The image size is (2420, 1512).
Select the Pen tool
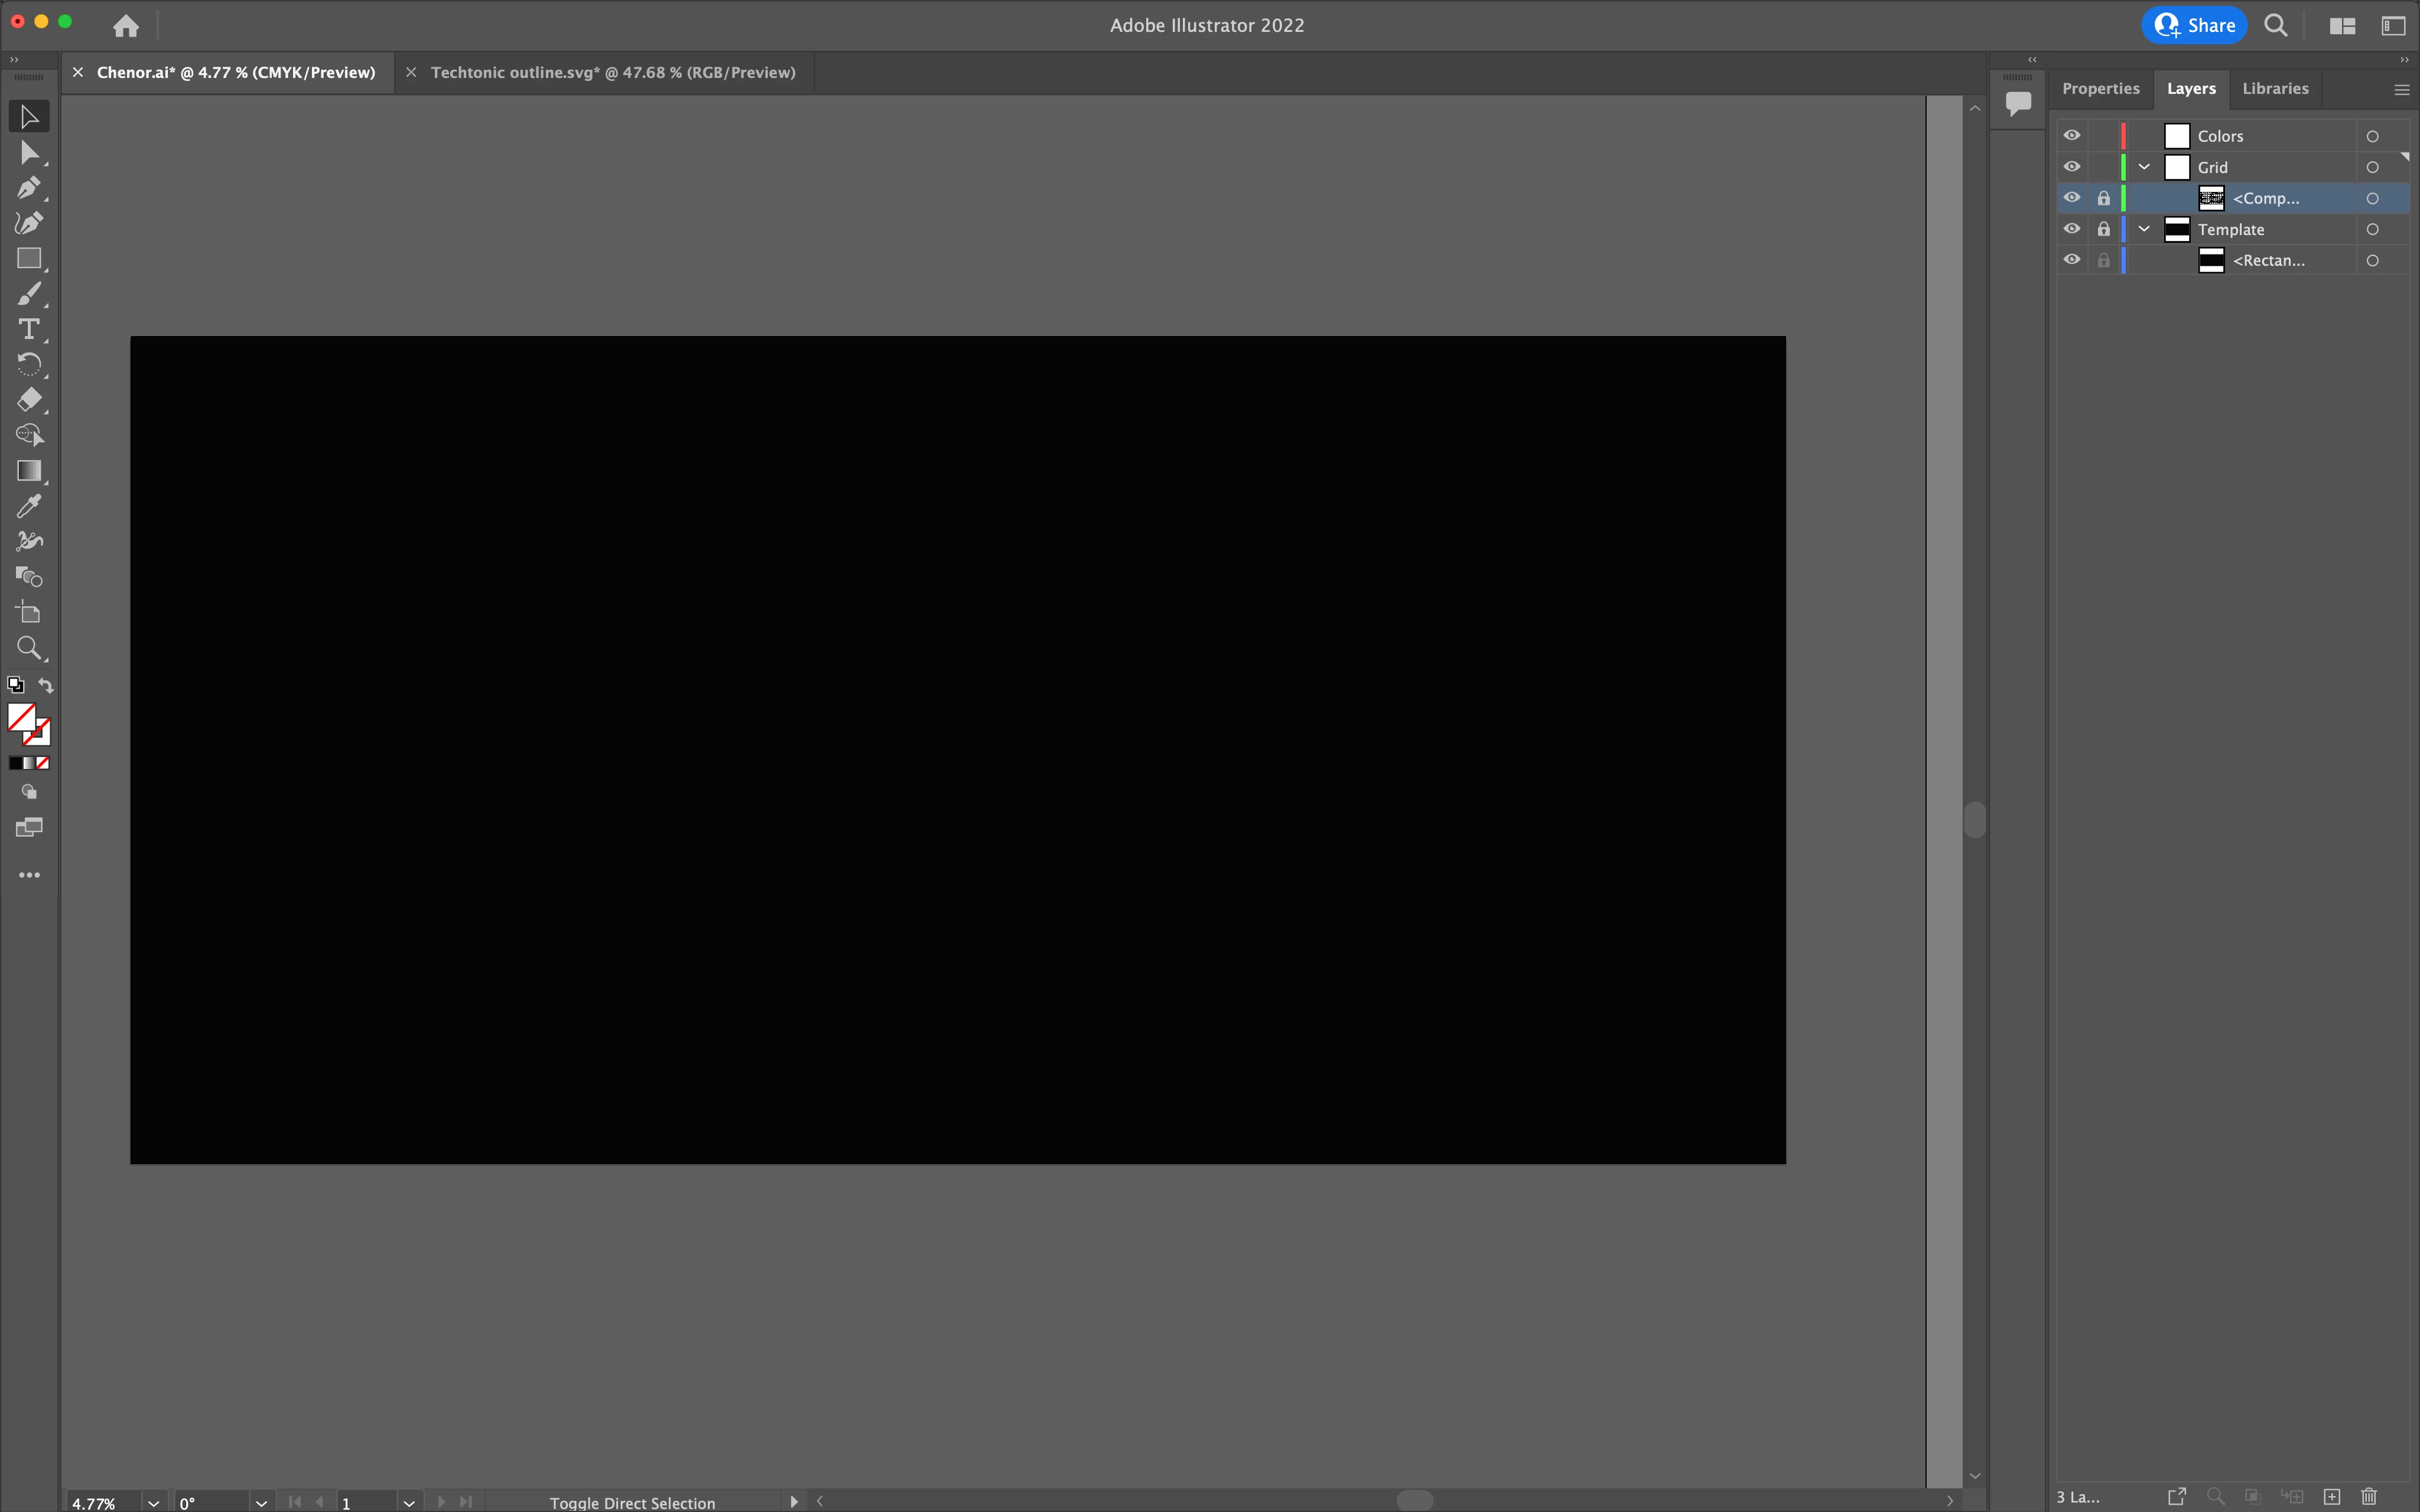coord(28,188)
